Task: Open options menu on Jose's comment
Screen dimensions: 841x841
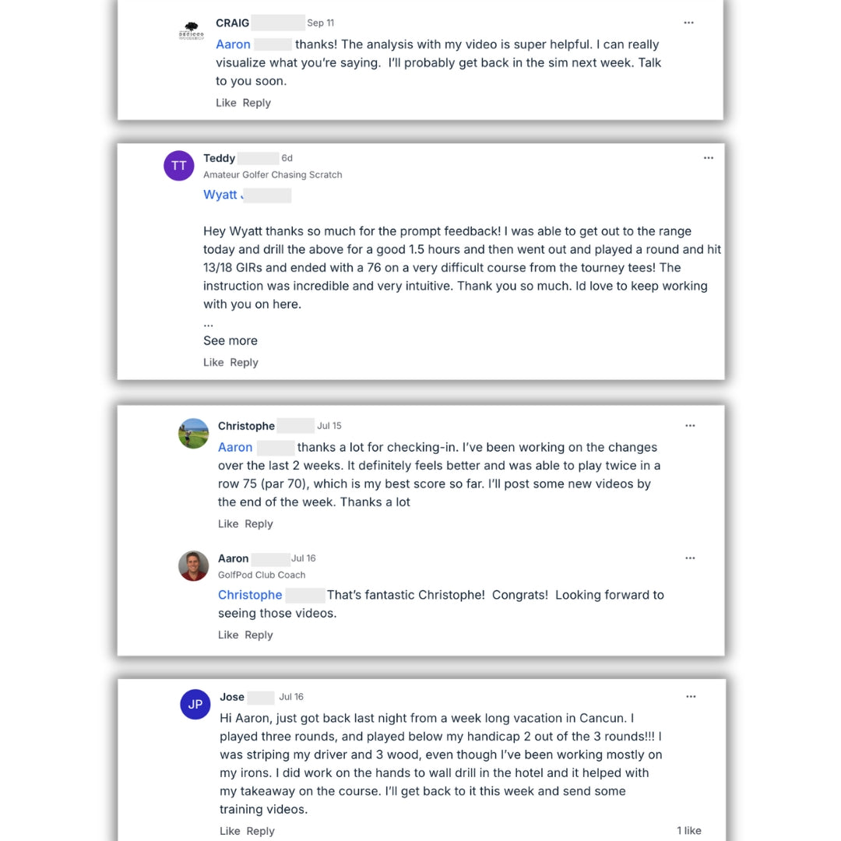Action: click(691, 697)
